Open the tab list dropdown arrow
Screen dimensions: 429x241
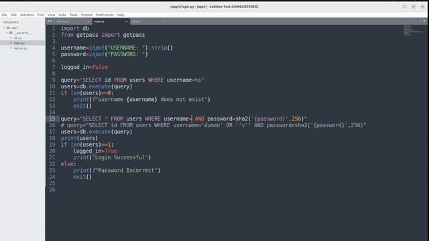[424, 21]
